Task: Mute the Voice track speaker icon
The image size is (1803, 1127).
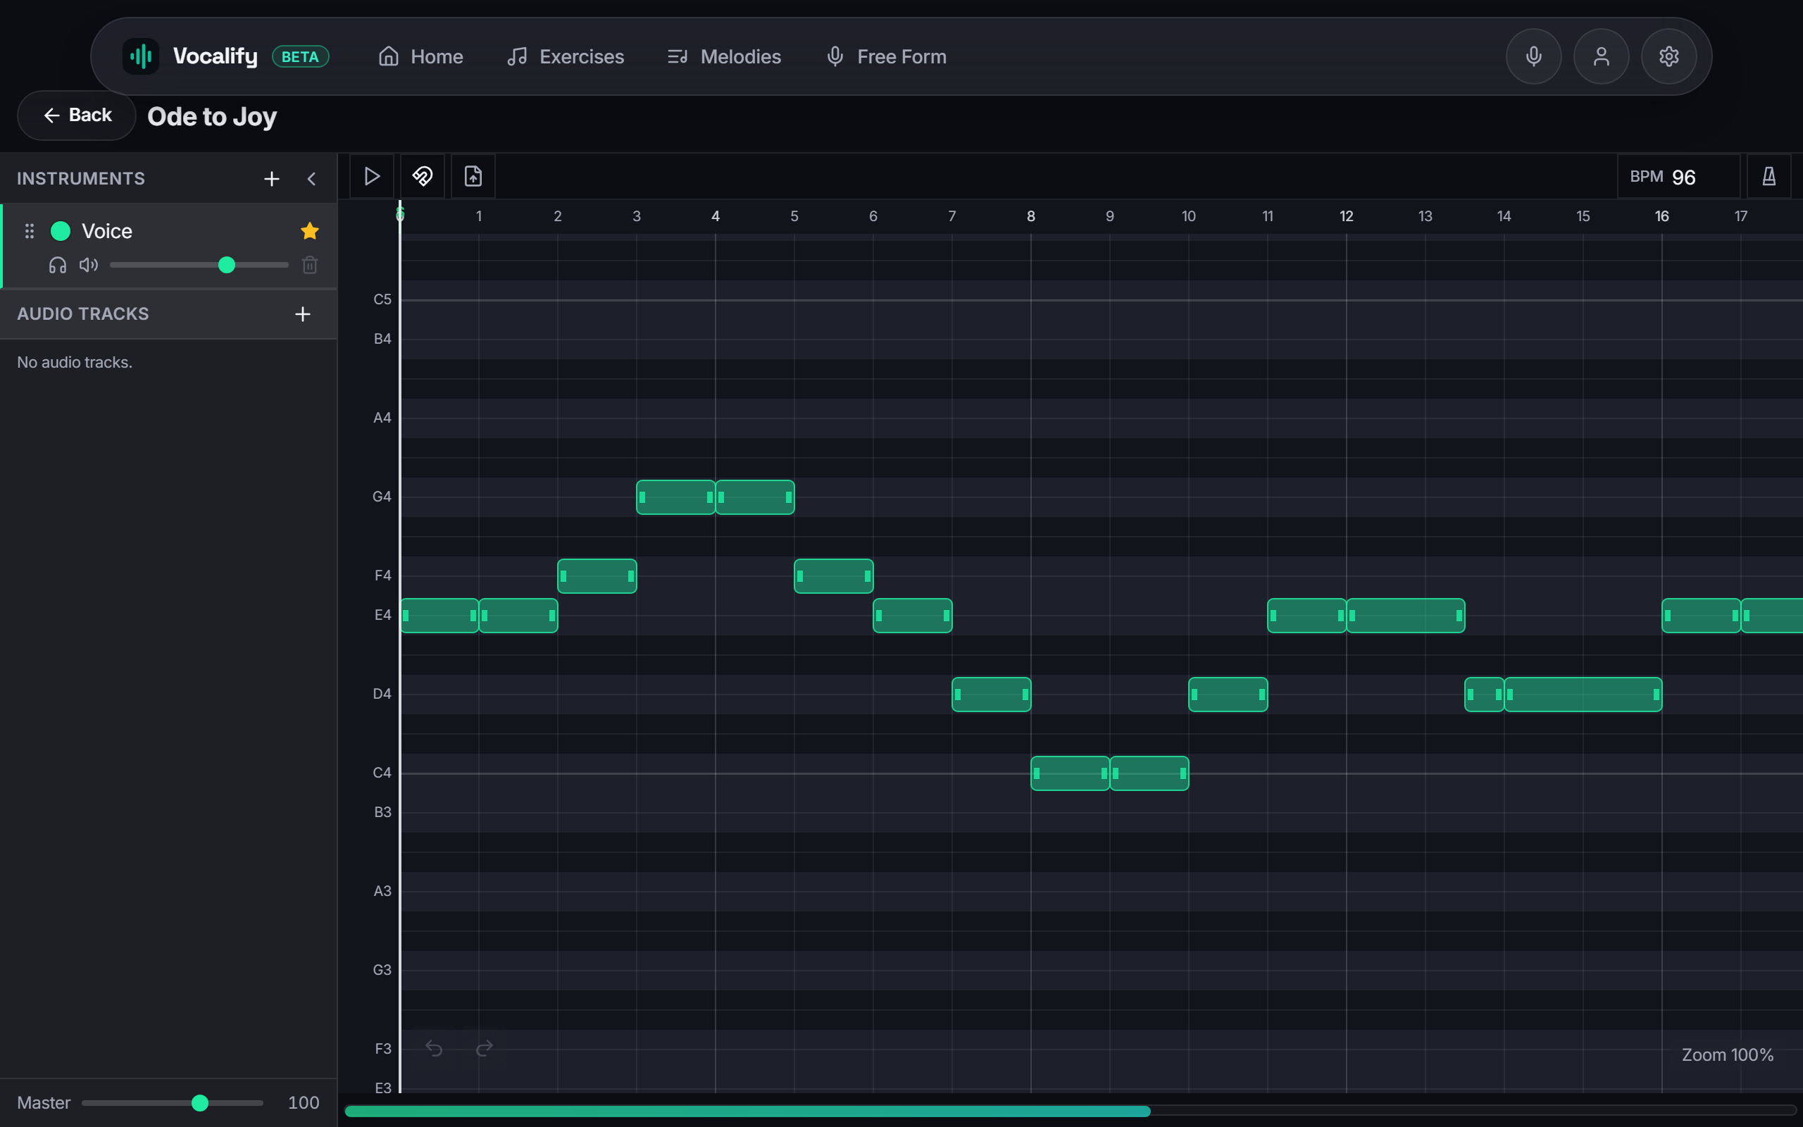Action: (x=89, y=265)
